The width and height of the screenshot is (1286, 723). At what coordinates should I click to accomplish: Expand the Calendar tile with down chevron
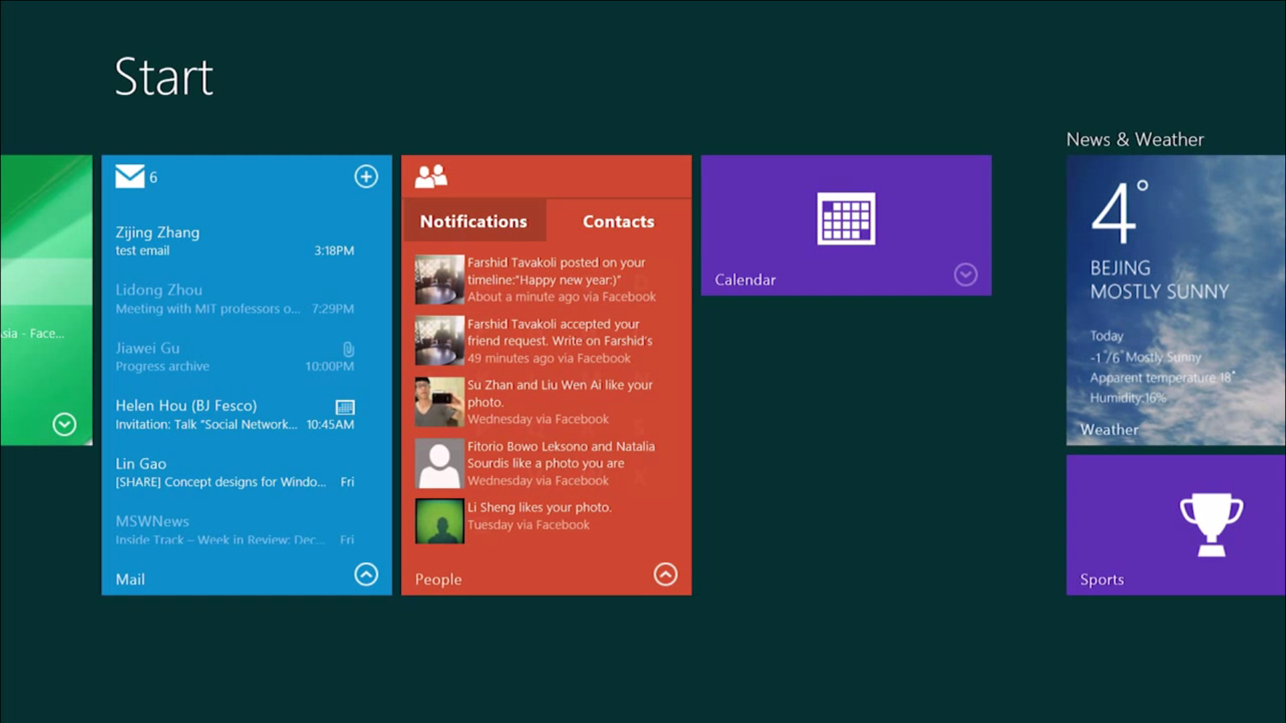(965, 274)
